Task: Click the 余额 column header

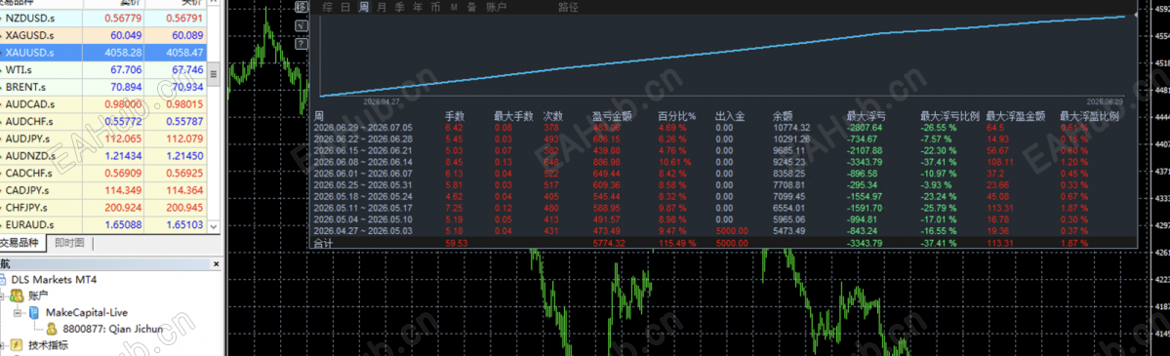Action: pos(784,116)
